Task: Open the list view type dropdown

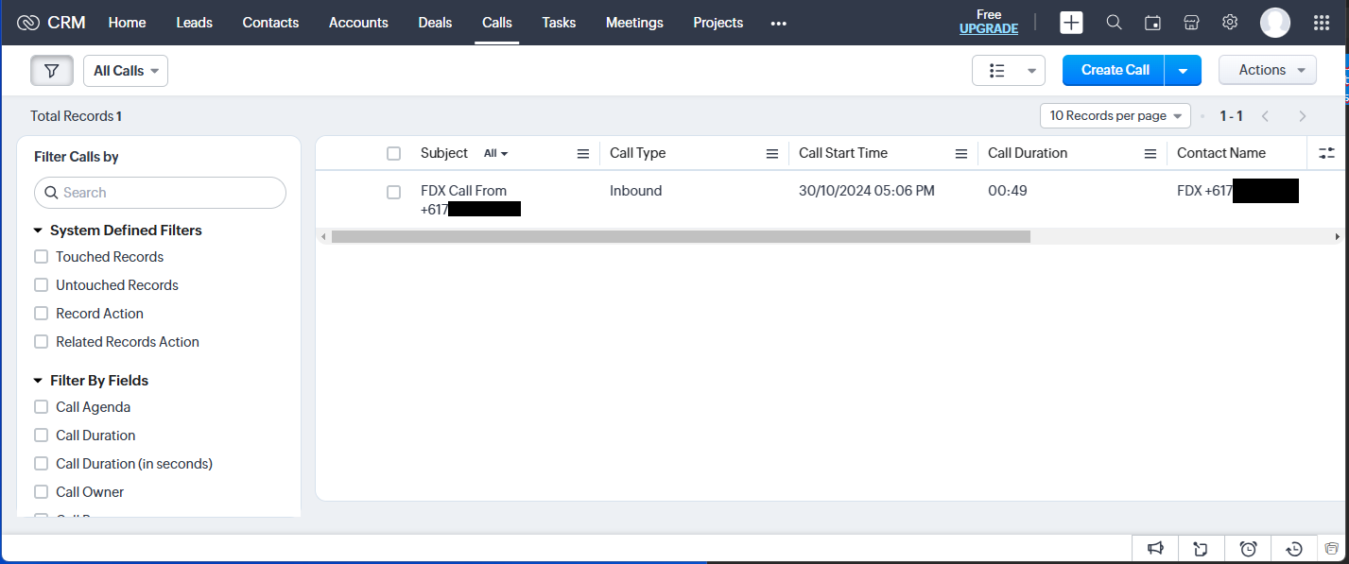Action: [1009, 71]
